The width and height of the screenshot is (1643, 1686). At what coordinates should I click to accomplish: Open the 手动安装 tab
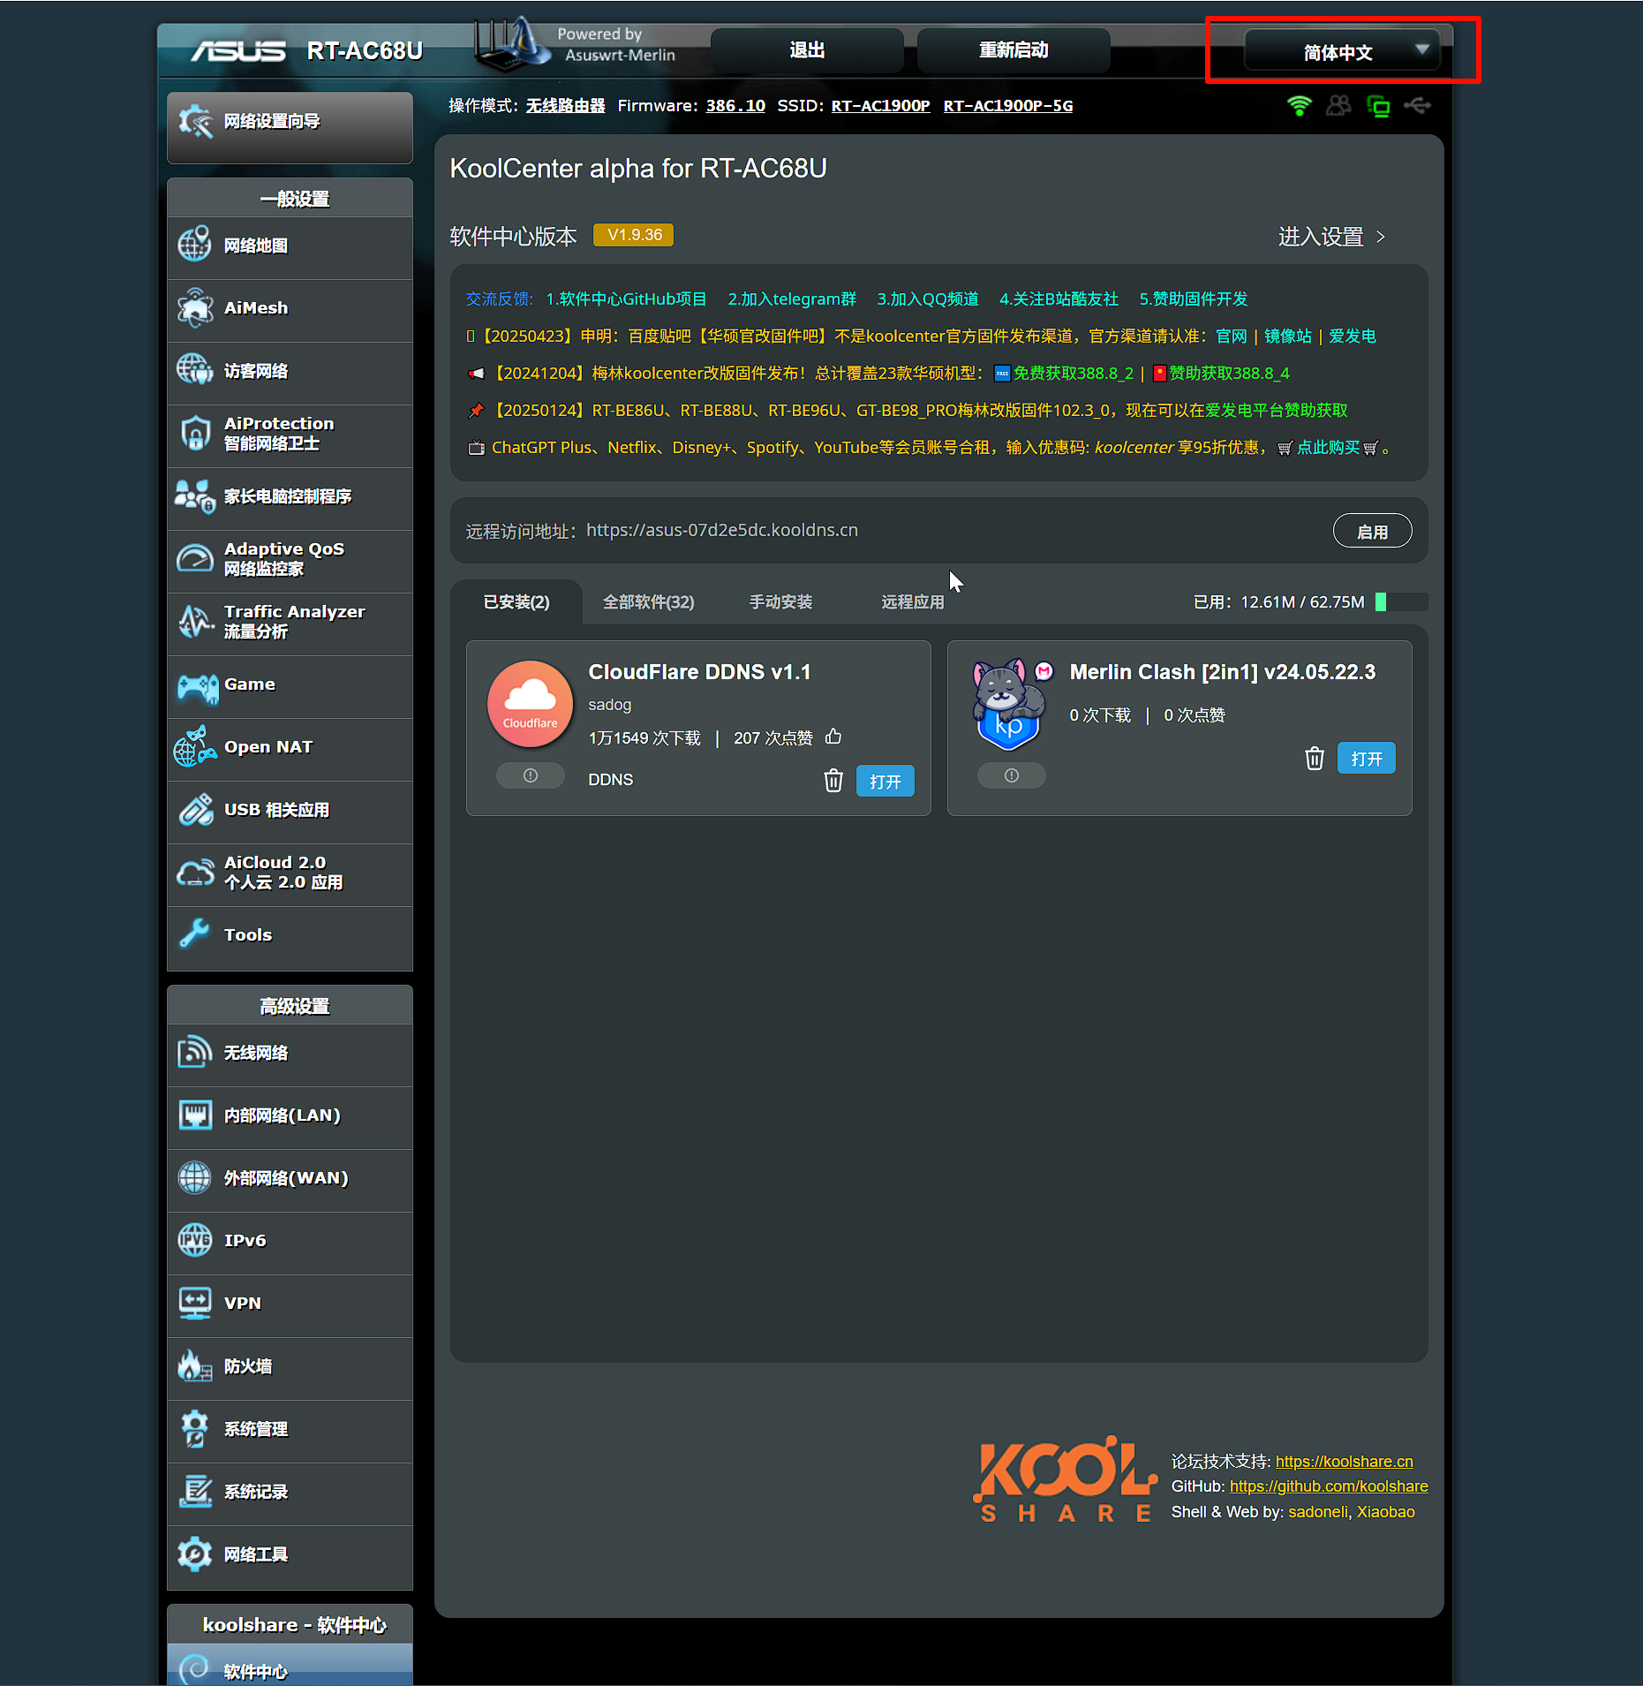pos(780,602)
